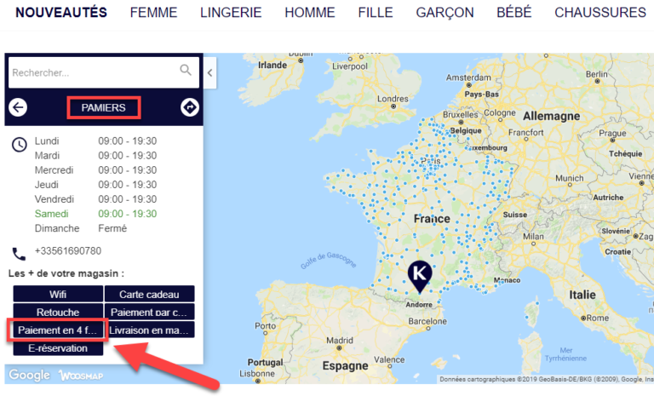Viewport: 654px width, 396px height.
Task: Click Madrid label on the map
Action: (x=340, y=341)
